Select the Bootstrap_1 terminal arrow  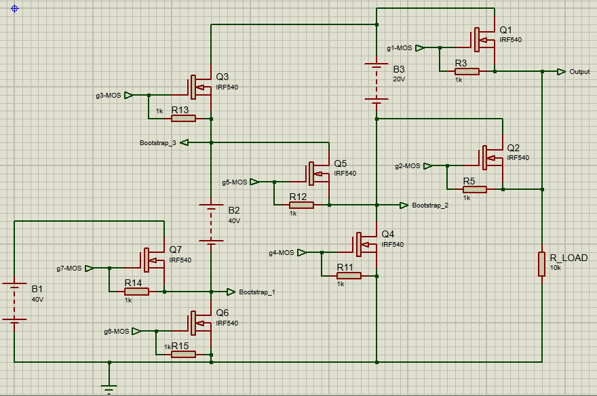click(x=231, y=292)
